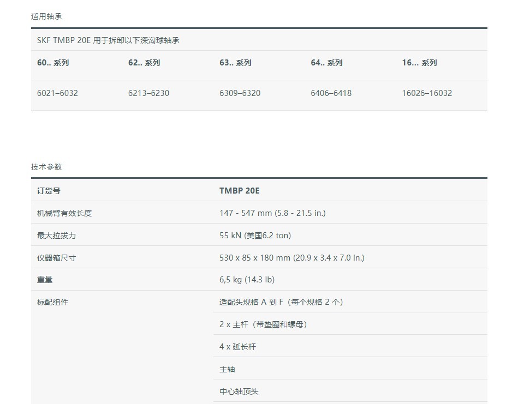
Task: Click the 60.. 系列 column header
Action: click(x=53, y=63)
